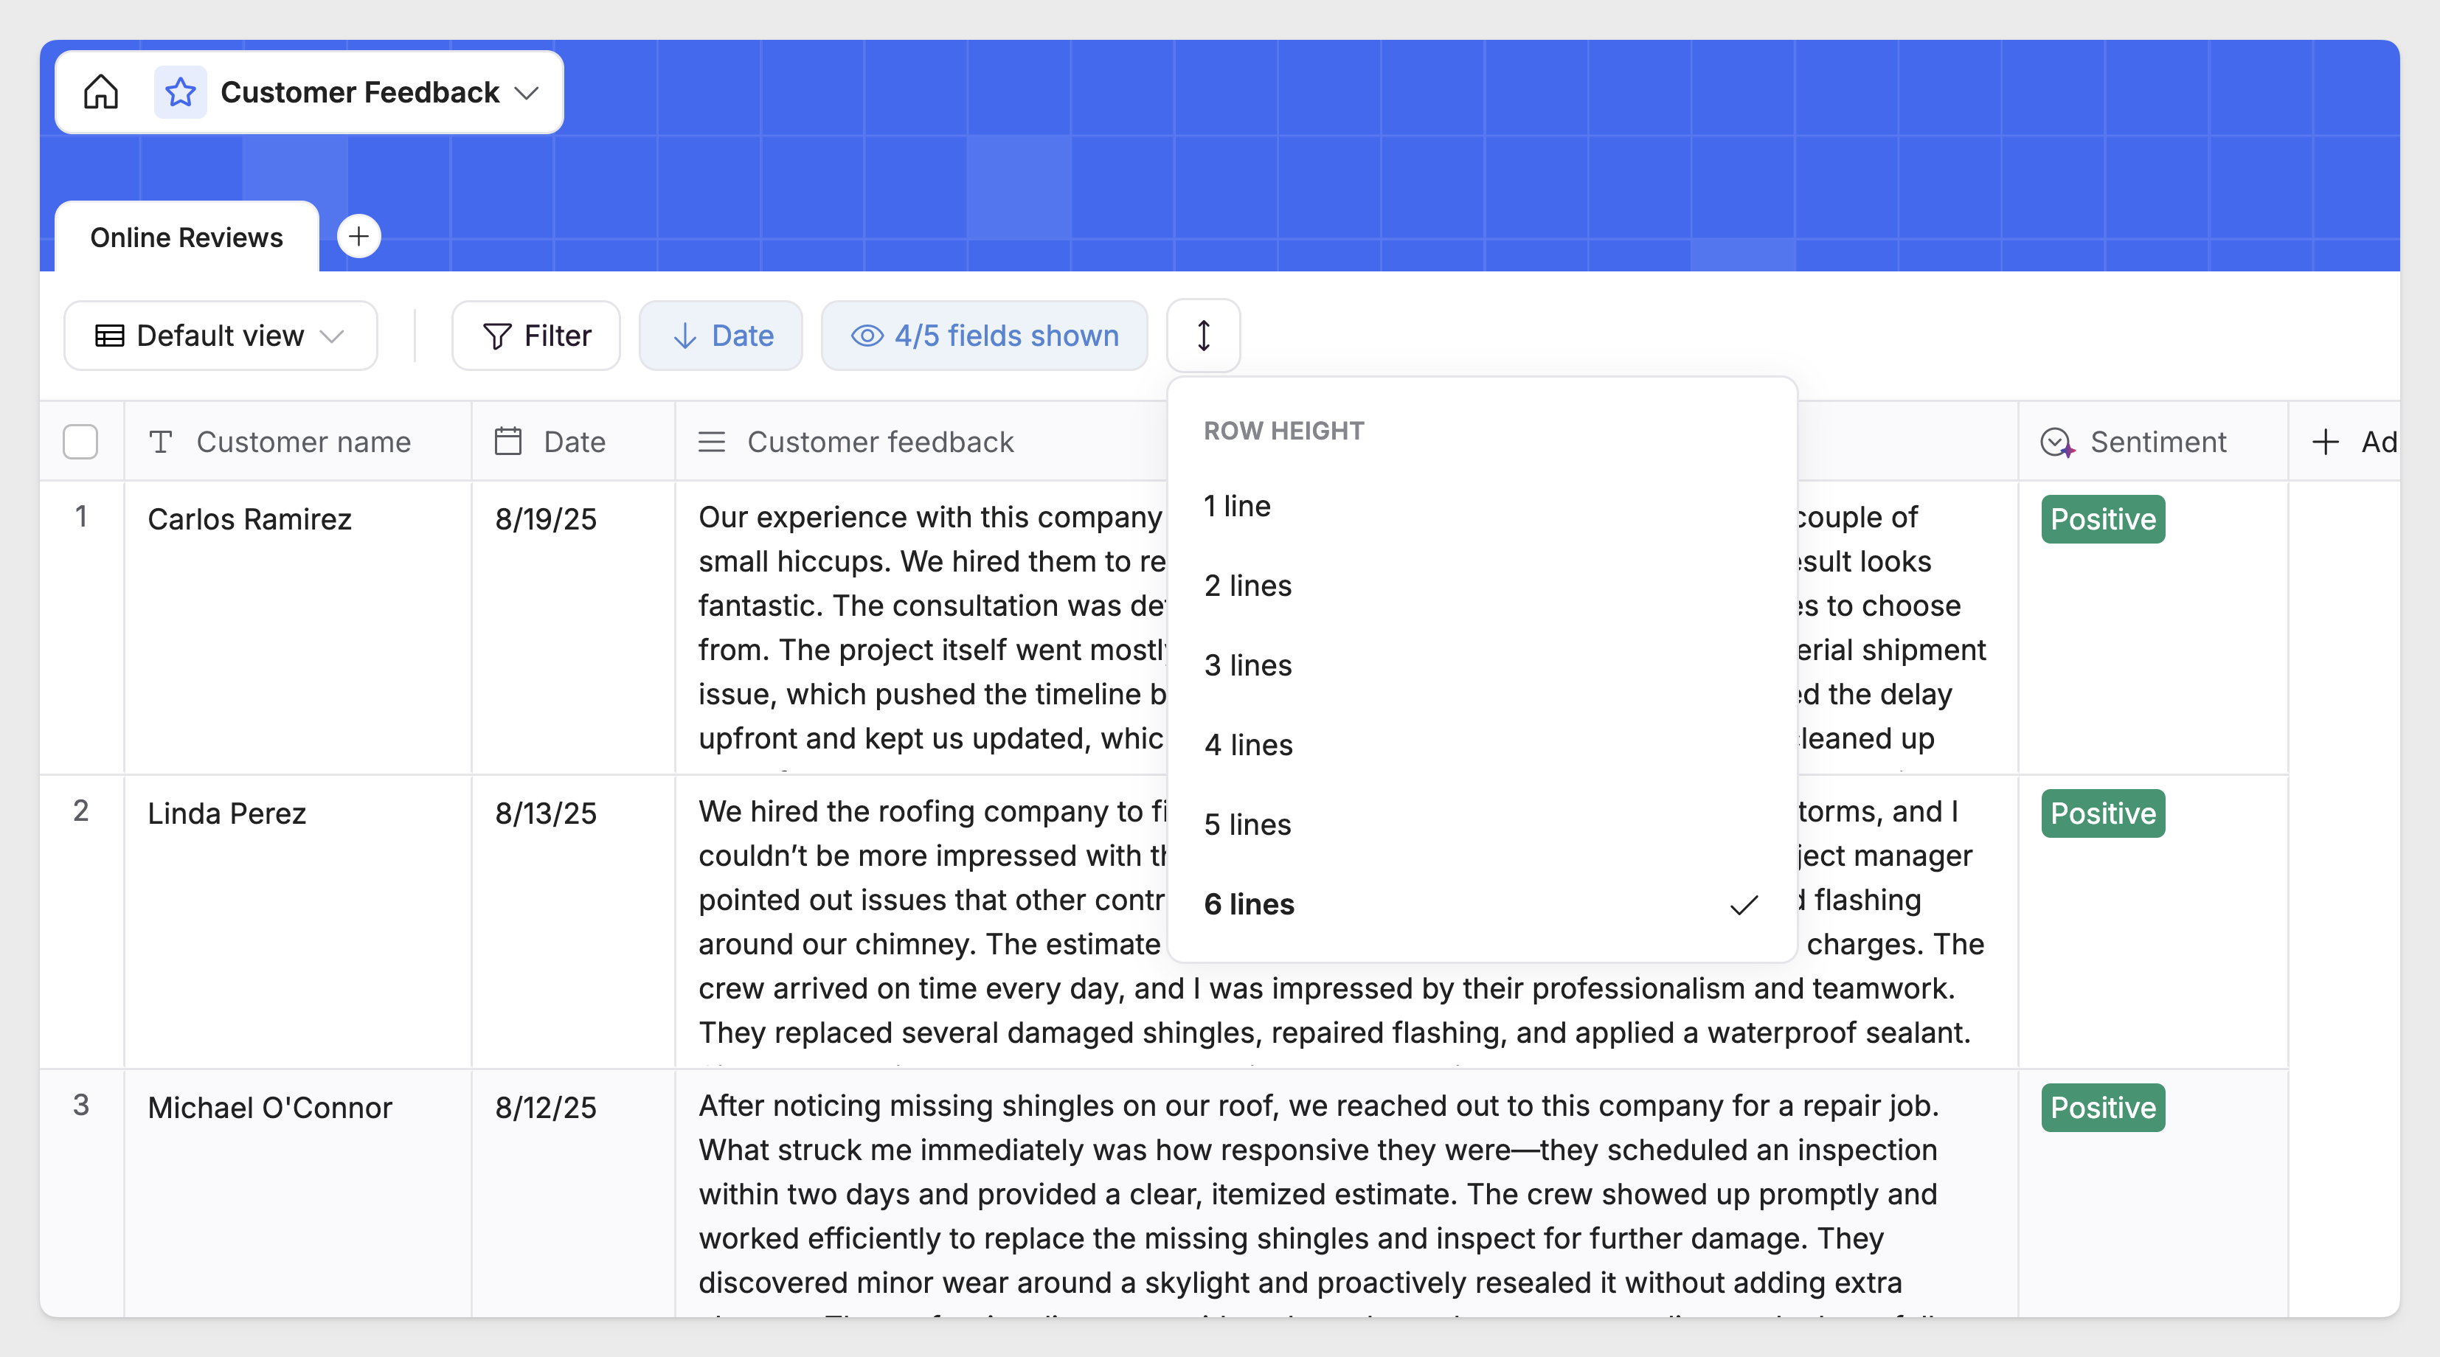The height and width of the screenshot is (1357, 2440).
Task: Select 1 line row height
Action: click(1483, 506)
